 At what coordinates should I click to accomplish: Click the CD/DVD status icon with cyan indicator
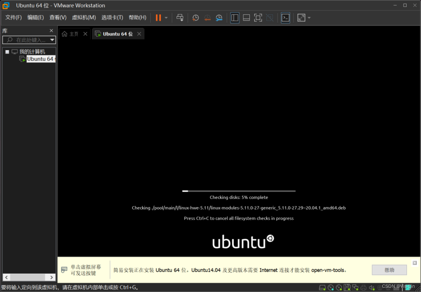pos(331,288)
